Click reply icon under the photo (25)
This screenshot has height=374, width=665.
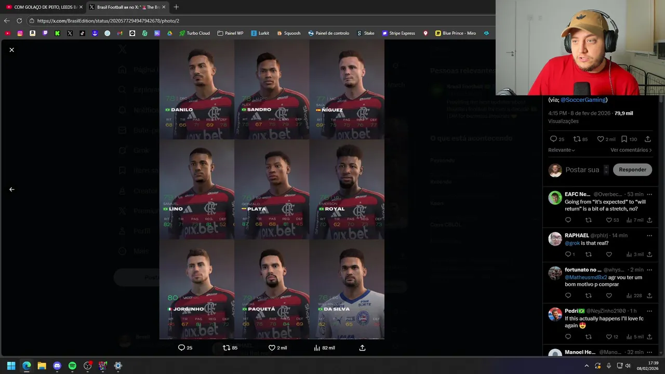185,348
